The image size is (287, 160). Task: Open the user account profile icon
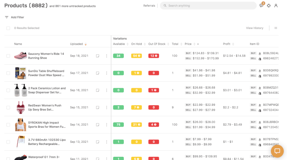(276, 6)
